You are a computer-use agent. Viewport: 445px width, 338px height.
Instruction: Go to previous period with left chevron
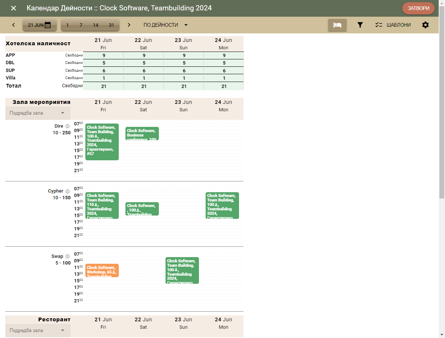click(x=13, y=25)
